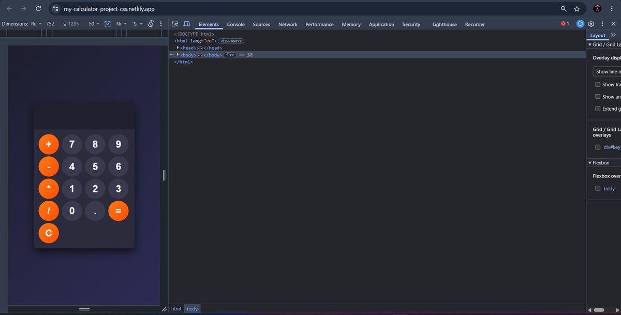Enable the body flexbox overlay checkbox

598,188
